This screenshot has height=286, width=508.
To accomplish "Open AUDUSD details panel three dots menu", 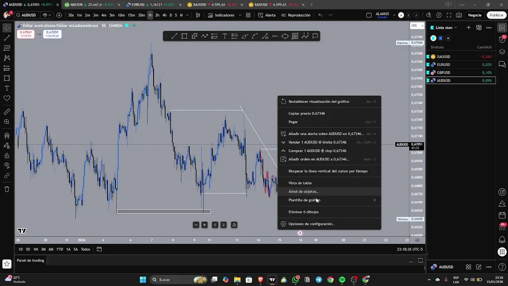I will click(489, 267).
